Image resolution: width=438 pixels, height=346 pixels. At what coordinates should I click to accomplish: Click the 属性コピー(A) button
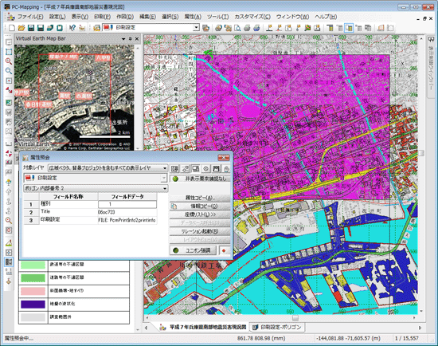200,198
